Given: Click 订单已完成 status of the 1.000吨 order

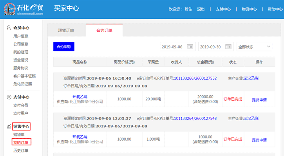Looking at the screenshot, I should (233, 139).
